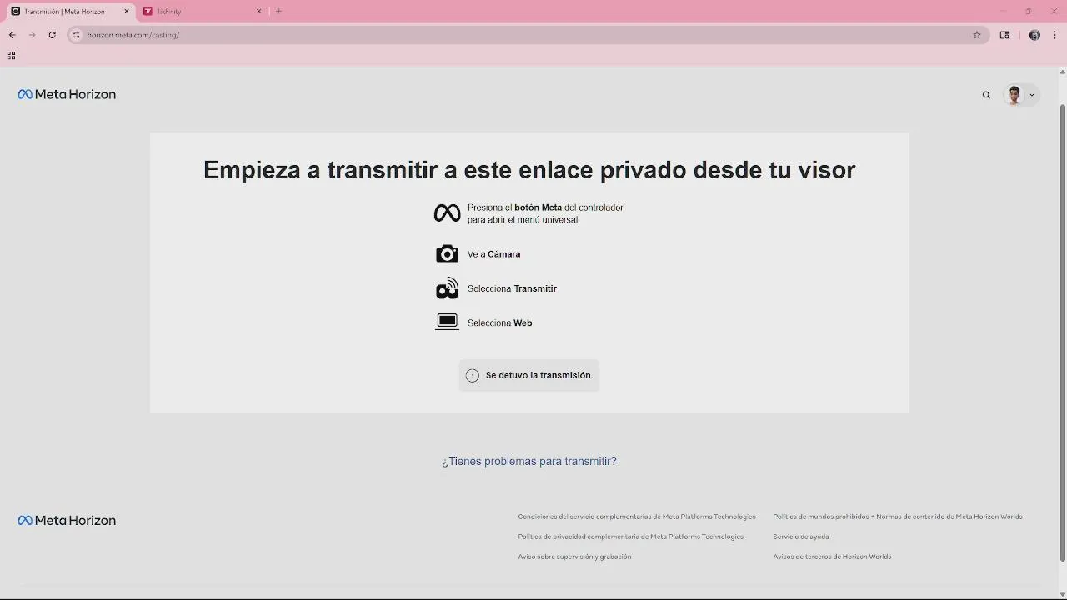Minimize the browser window
Viewport: 1067px width, 600px height.
tap(1003, 12)
